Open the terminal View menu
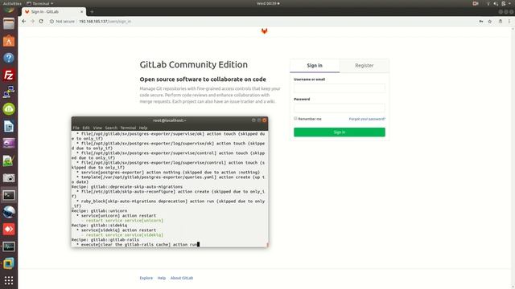This screenshot has width=515, height=289. [x=97, y=128]
